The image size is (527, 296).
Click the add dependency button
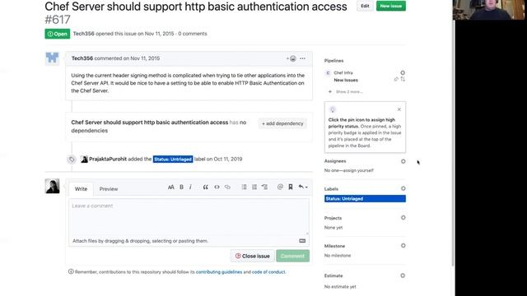pyautogui.click(x=282, y=123)
